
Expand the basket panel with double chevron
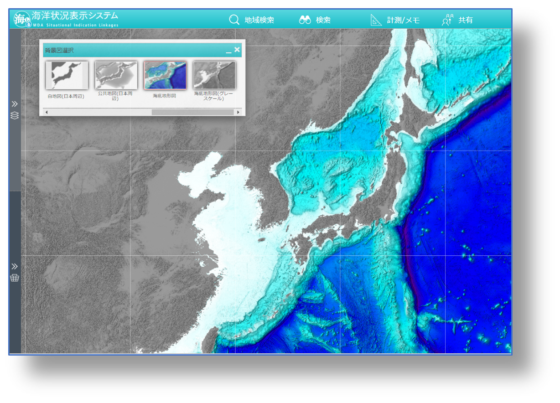[x=15, y=266]
